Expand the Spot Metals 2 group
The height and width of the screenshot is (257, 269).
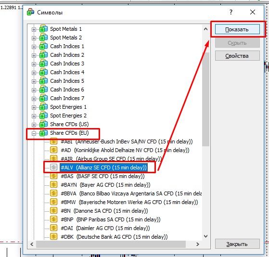point(34,38)
